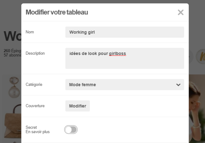Screen dimensions: 205x143
Task: Click the Nom field containing Working girl
Action: point(125,32)
